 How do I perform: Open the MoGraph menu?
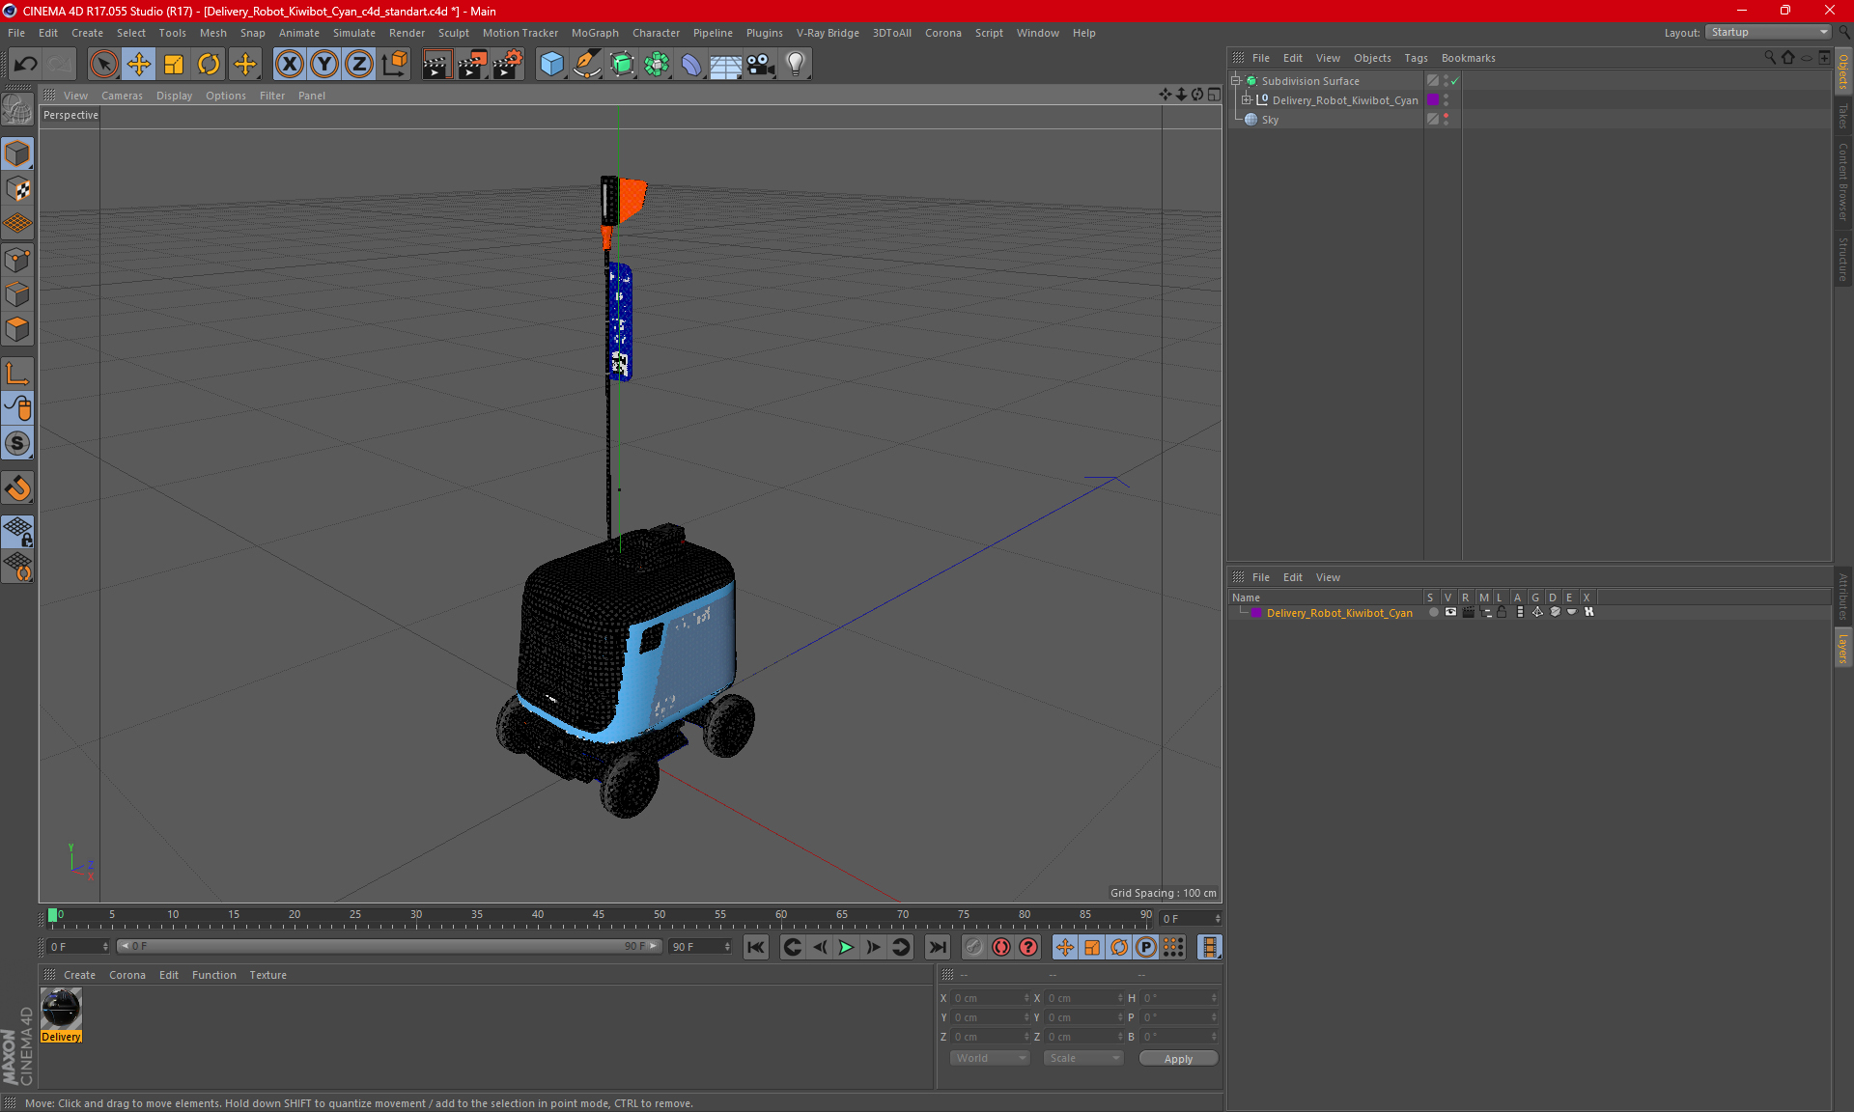click(595, 33)
